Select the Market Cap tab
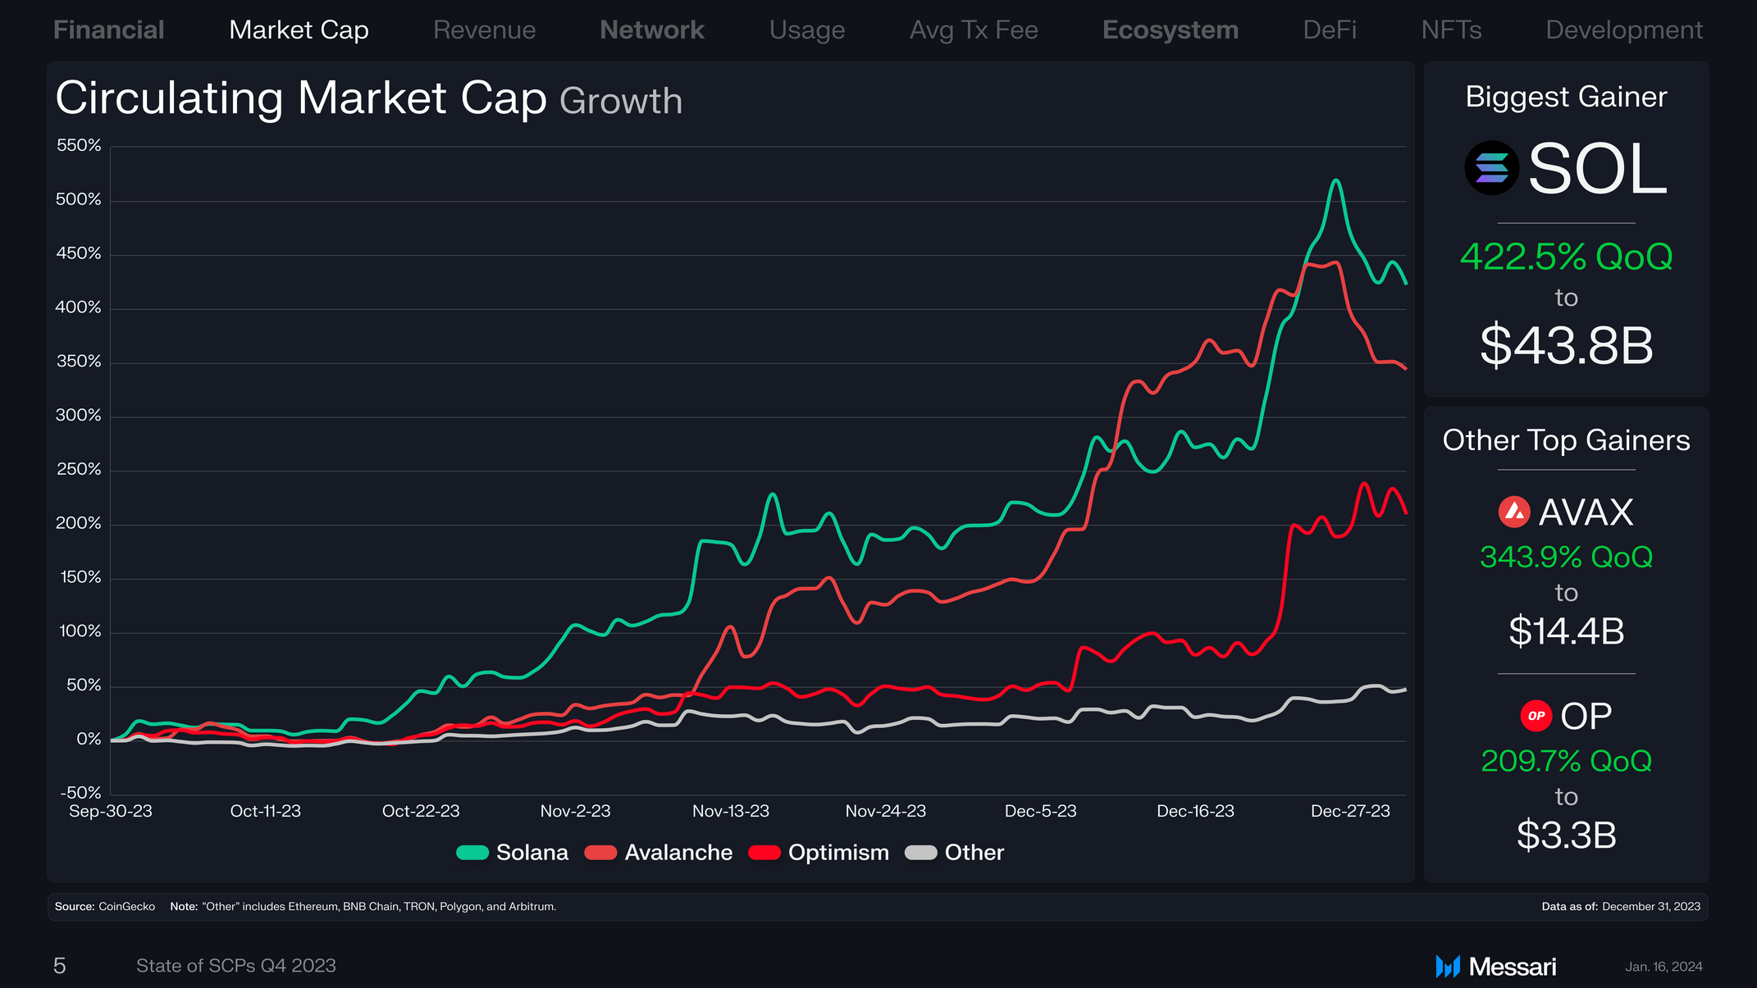 [299, 30]
